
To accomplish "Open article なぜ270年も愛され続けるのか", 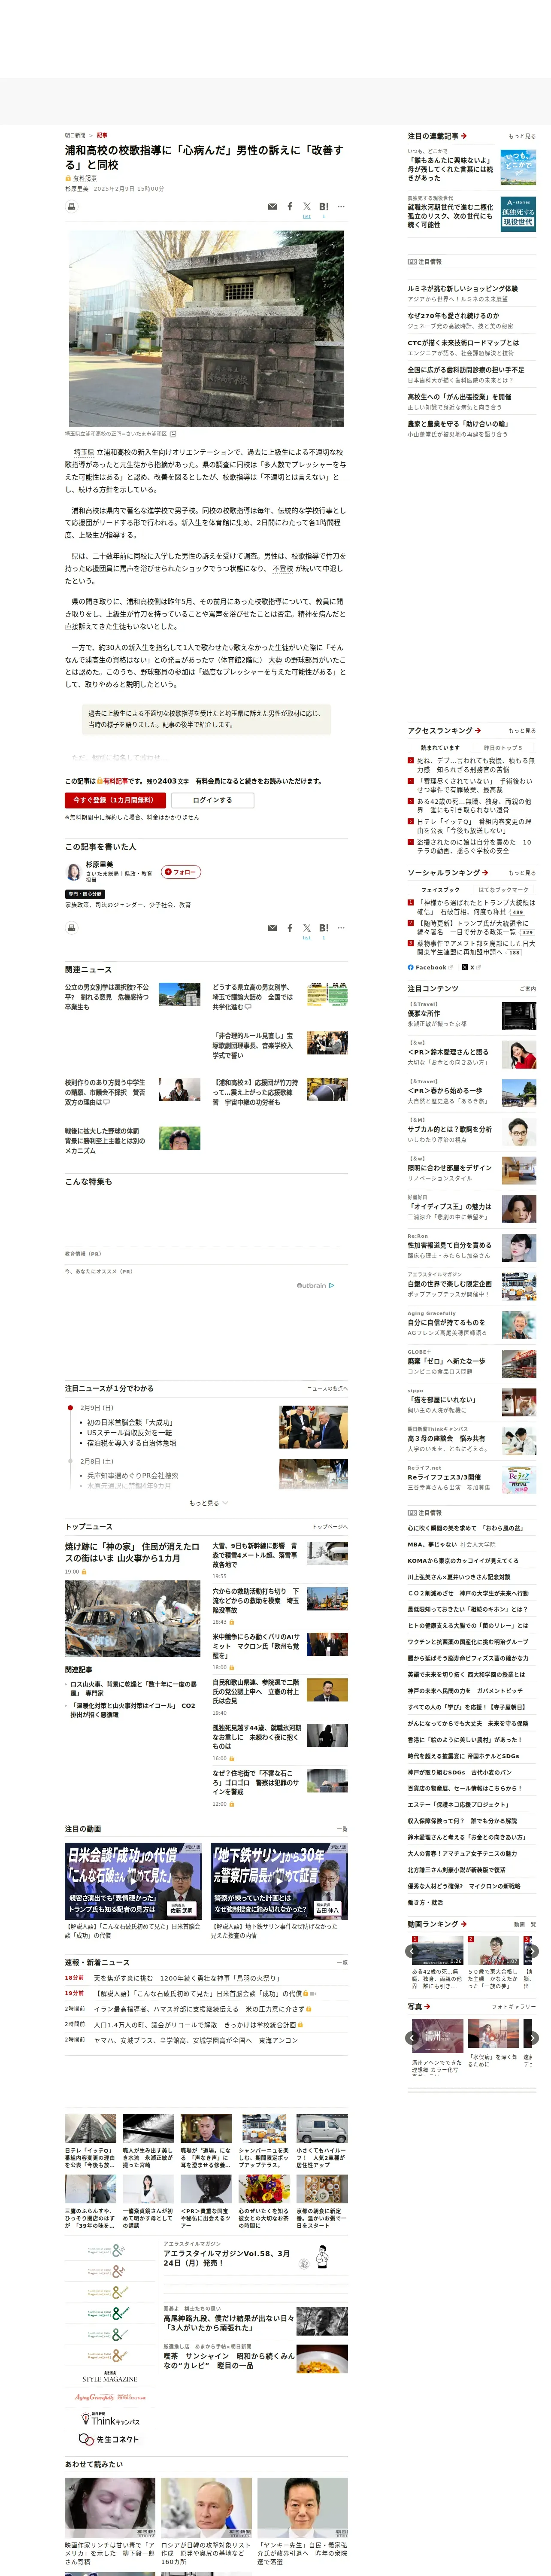I will click(453, 316).
